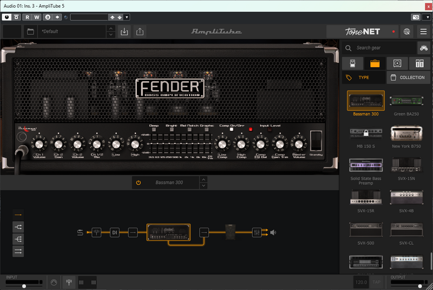Click the A/B setting icon in host toolbar
433x290 pixels.
[x=48, y=17]
